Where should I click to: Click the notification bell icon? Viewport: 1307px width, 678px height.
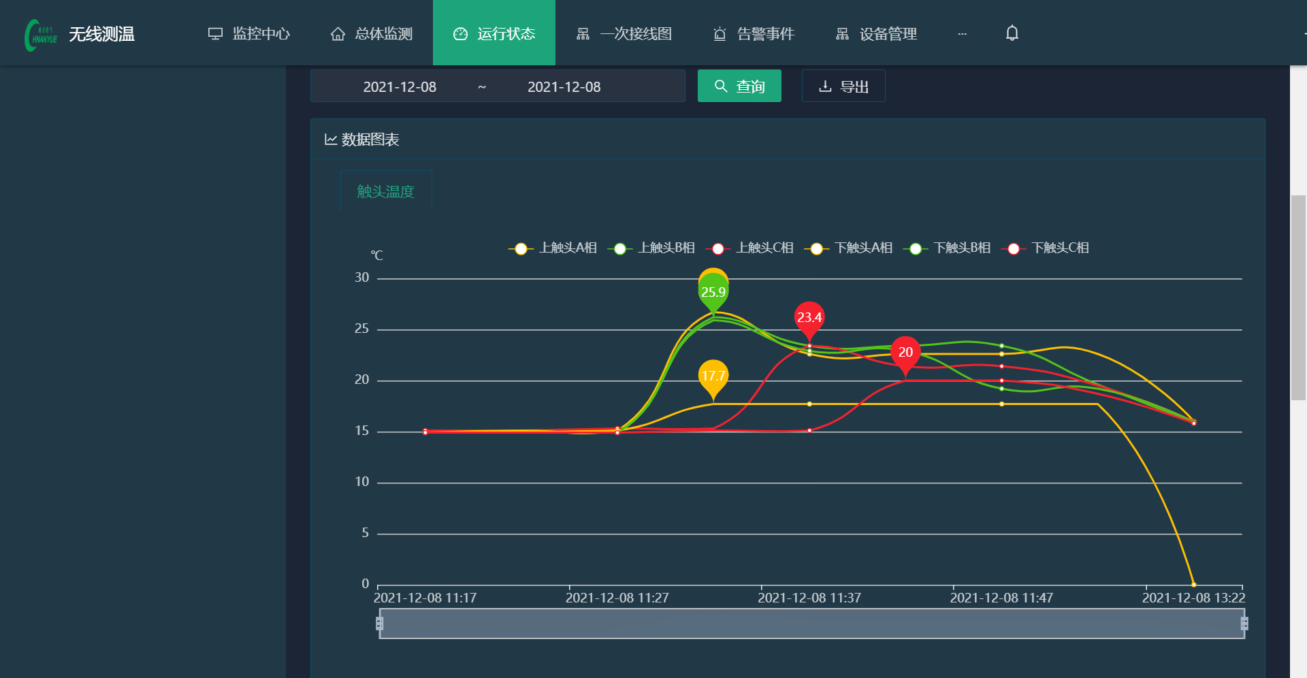click(1012, 33)
